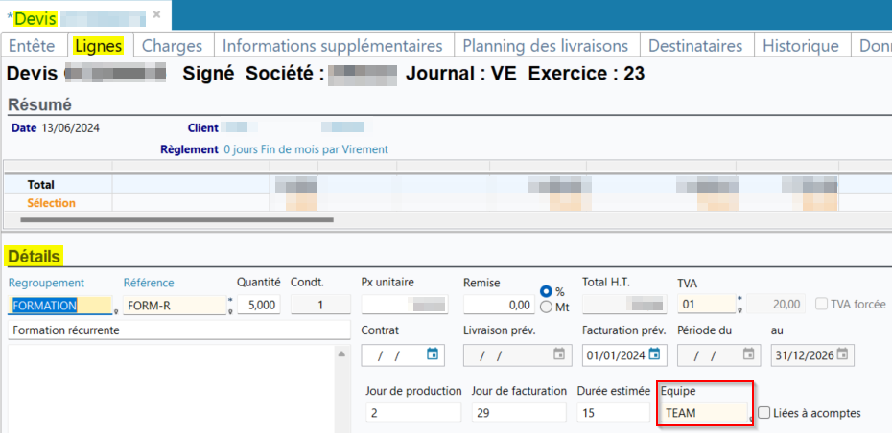The image size is (892, 433).
Task: Open the Regroupement FORMATION lookup dropdown
Action: point(116,309)
